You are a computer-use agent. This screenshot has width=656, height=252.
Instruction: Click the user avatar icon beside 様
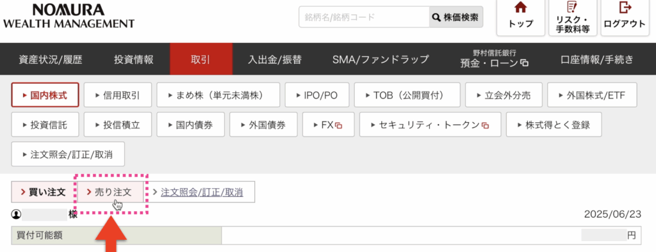pyautogui.click(x=16, y=214)
